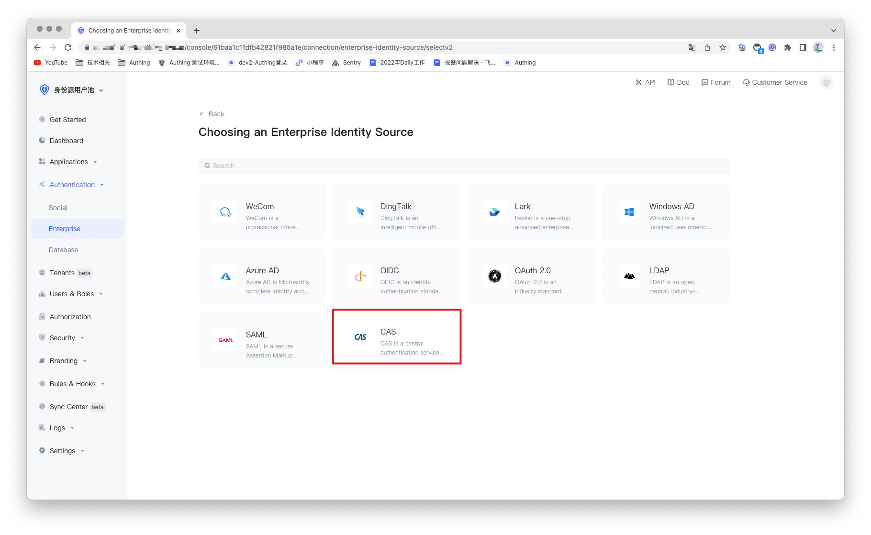Click the SAML identity source icon
This screenshot has width=871, height=535.
225,340
